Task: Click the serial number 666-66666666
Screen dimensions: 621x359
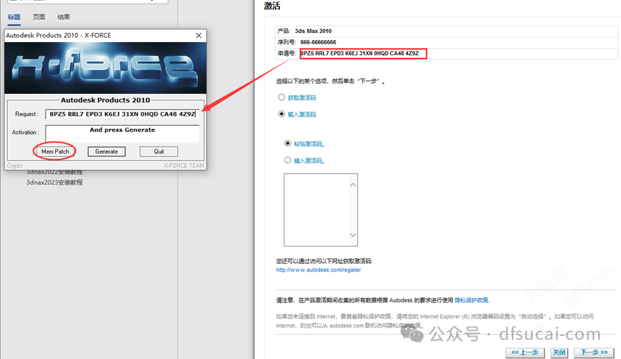Action: pyautogui.click(x=318, y=42)
